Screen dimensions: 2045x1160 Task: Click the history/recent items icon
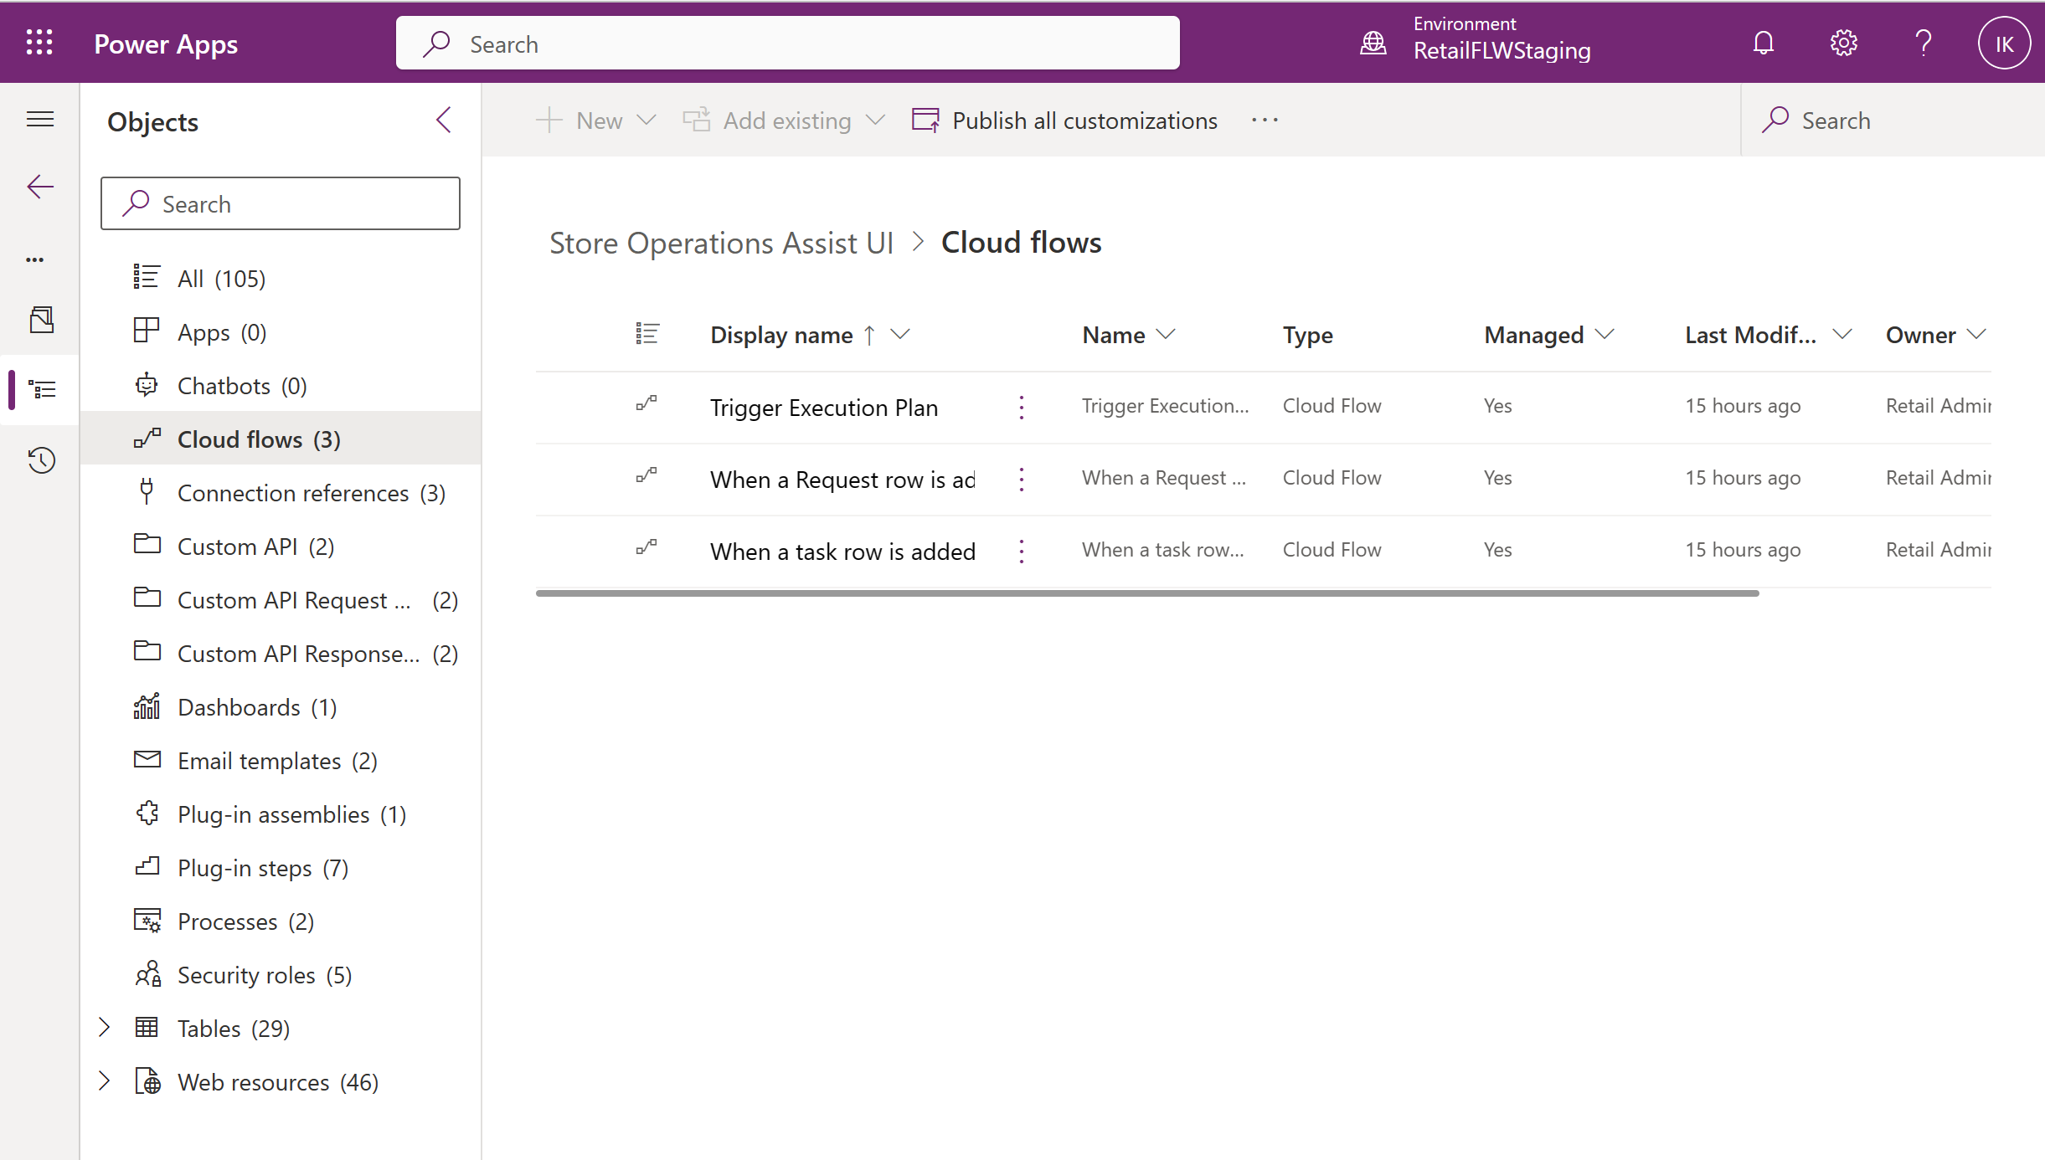click(39, 459)
